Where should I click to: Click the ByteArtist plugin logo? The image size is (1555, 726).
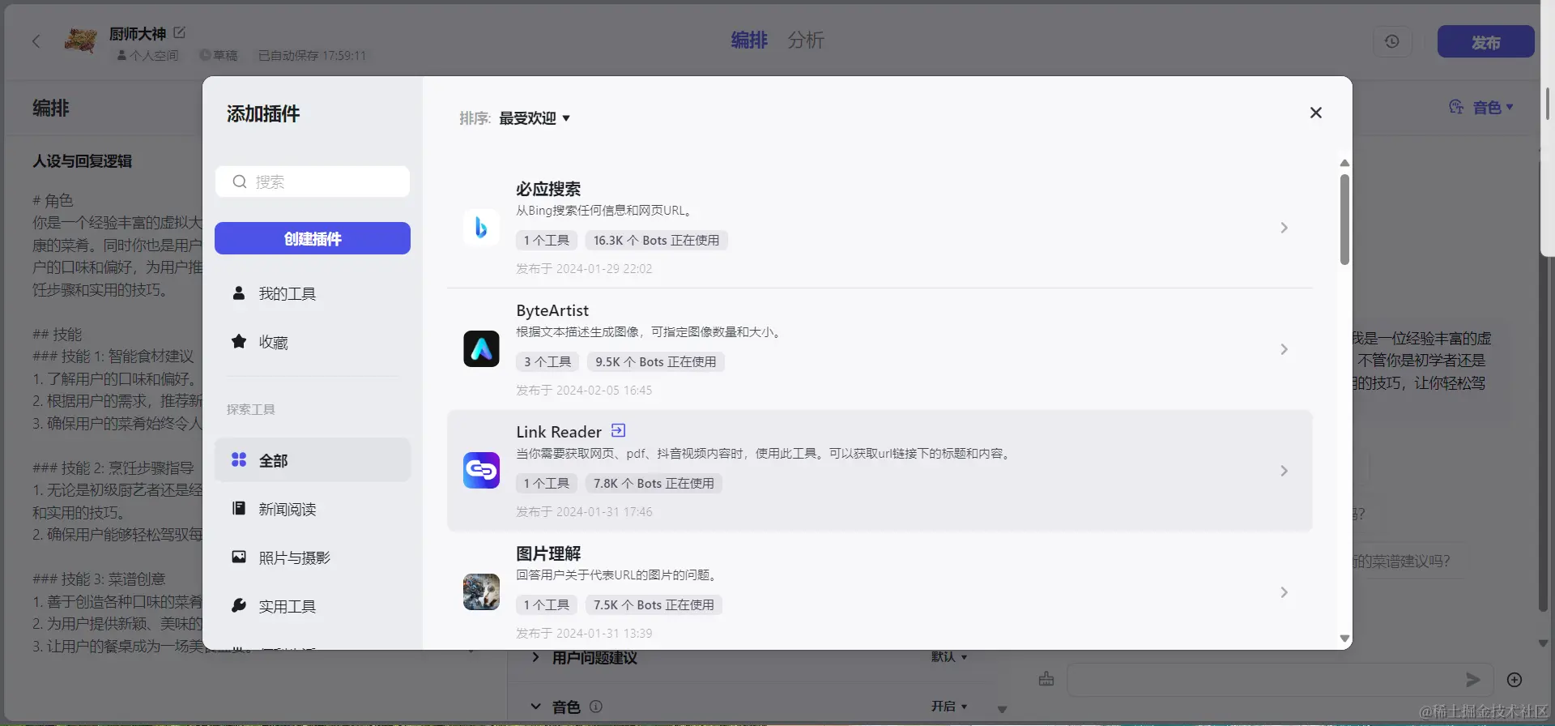[481, 349]
